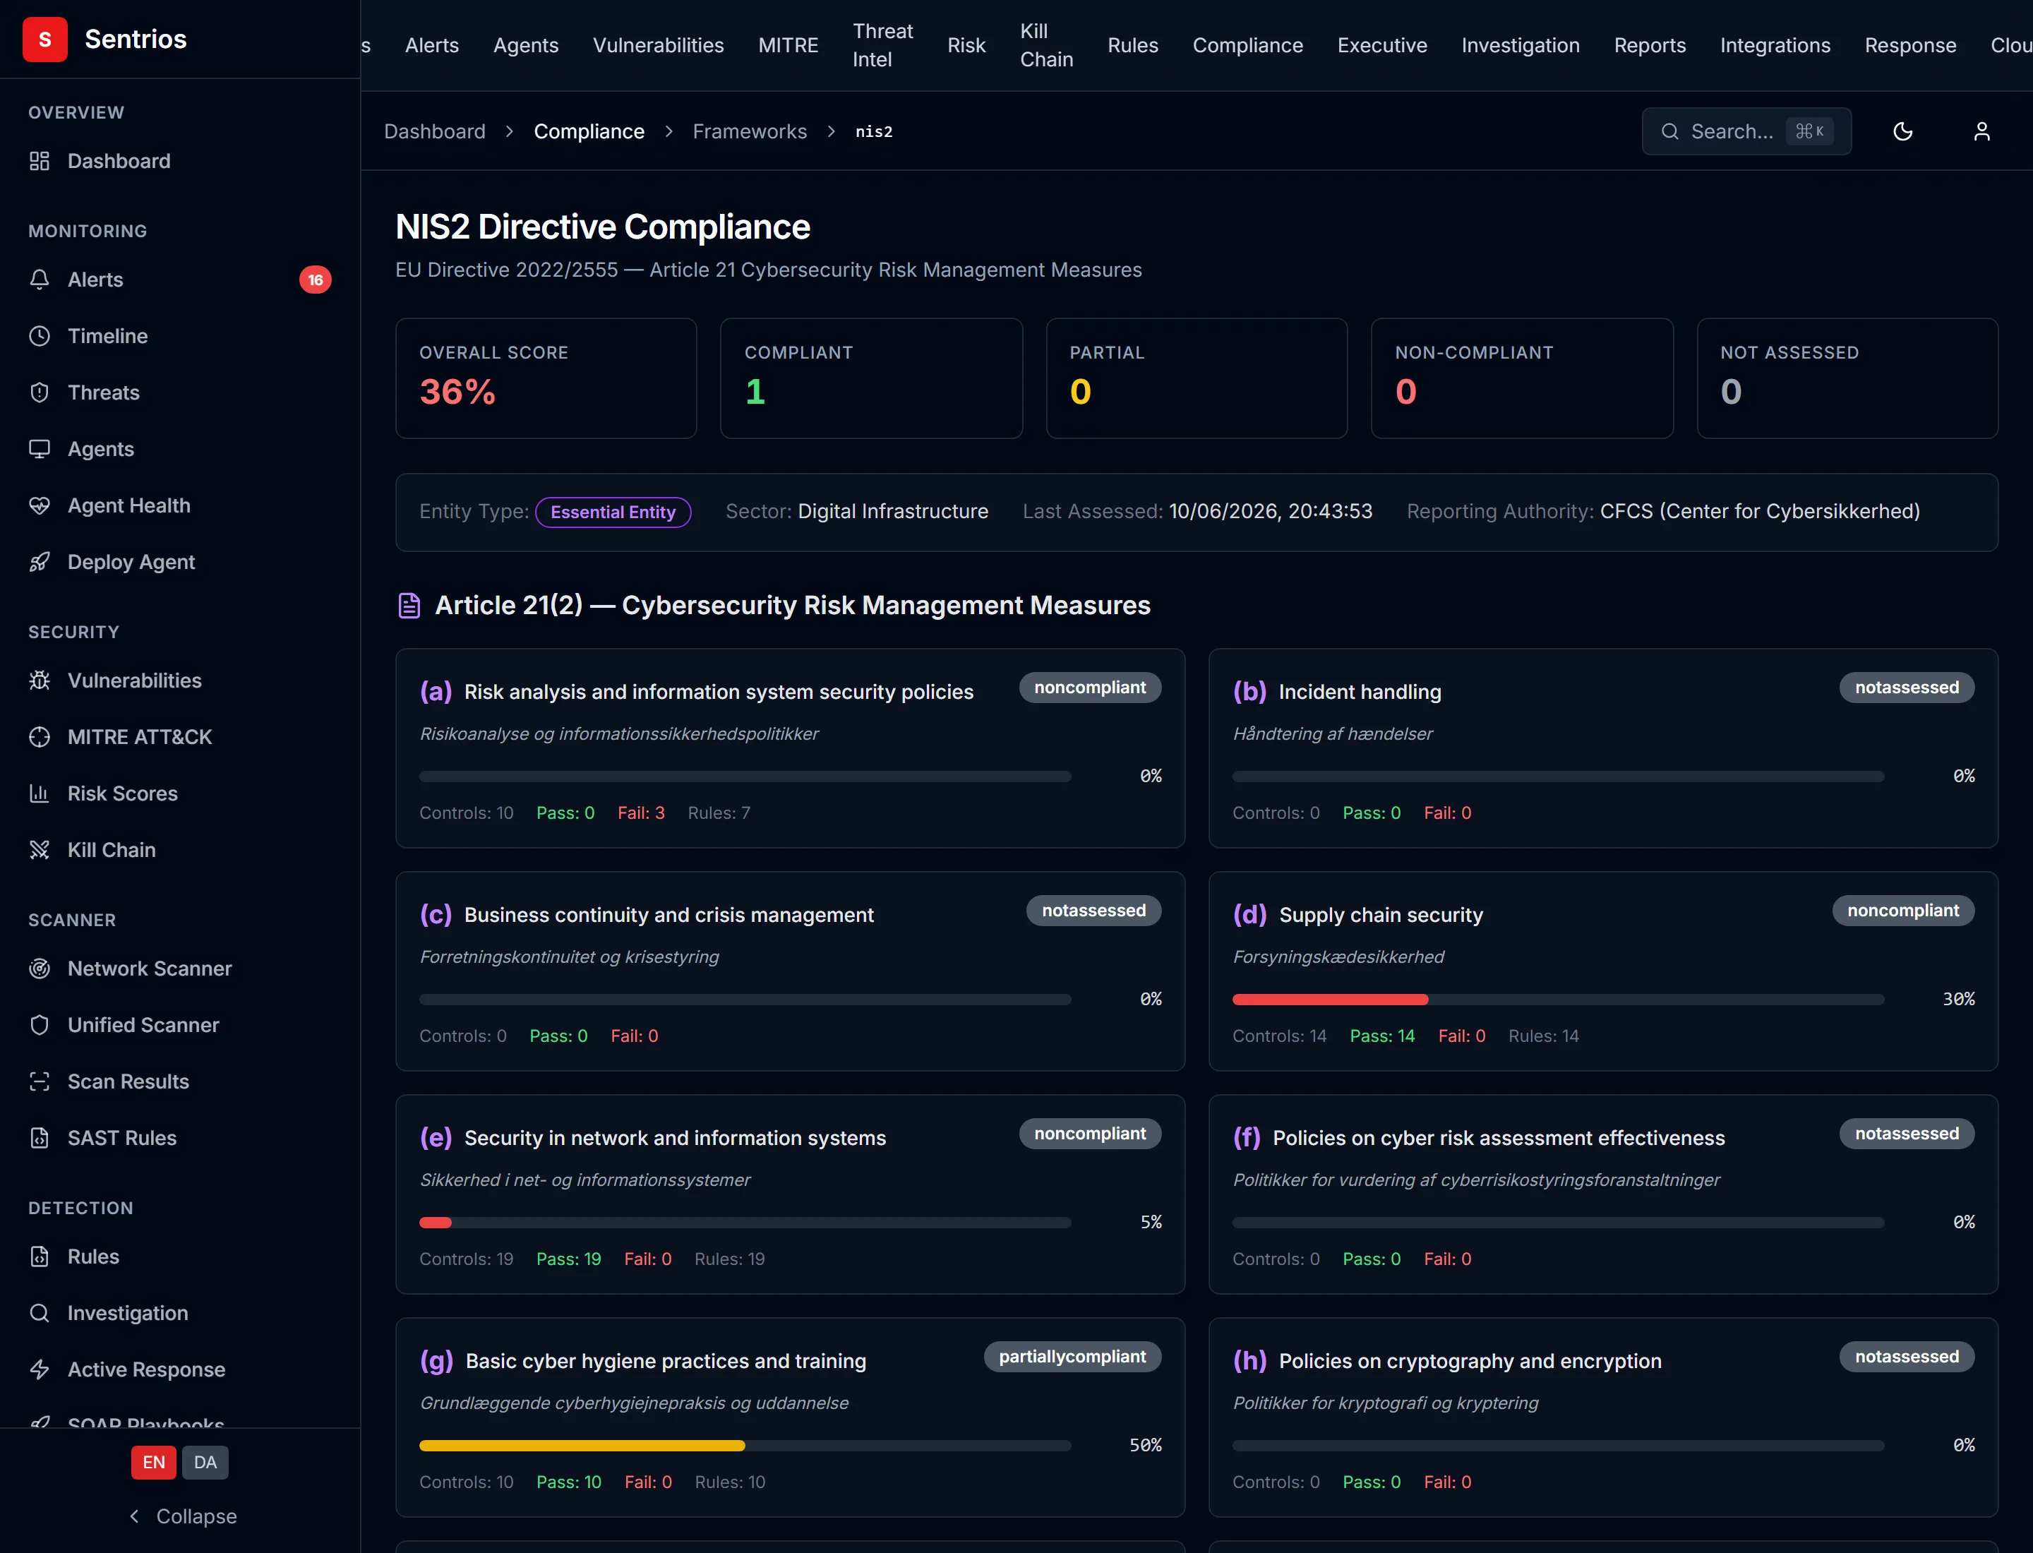The height and width of the screenshot is (1553, 2033).
Task: Open the Risk top tab
Action: pyautogui.click(x=966, y=45)
